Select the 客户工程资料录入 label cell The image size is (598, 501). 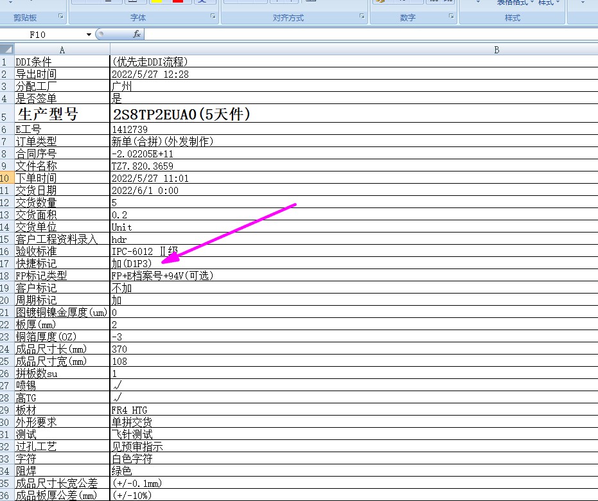[x=62, y=239]
